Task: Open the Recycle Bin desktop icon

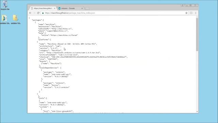Action: (x=5, y=5)
